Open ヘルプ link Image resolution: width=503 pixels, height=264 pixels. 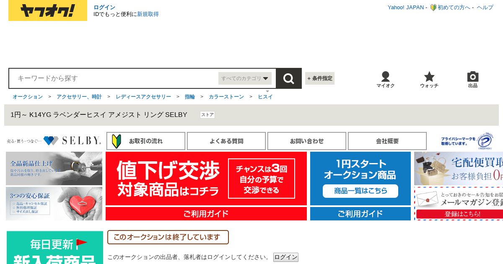[x=485, y=8]
